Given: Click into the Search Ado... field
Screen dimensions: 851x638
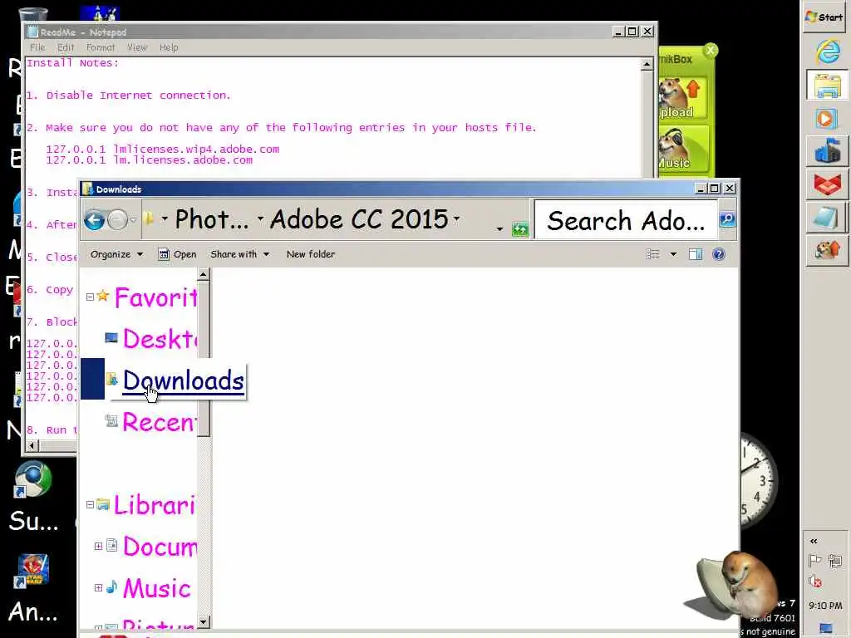Looking at the screenshot, I should 626,219.
